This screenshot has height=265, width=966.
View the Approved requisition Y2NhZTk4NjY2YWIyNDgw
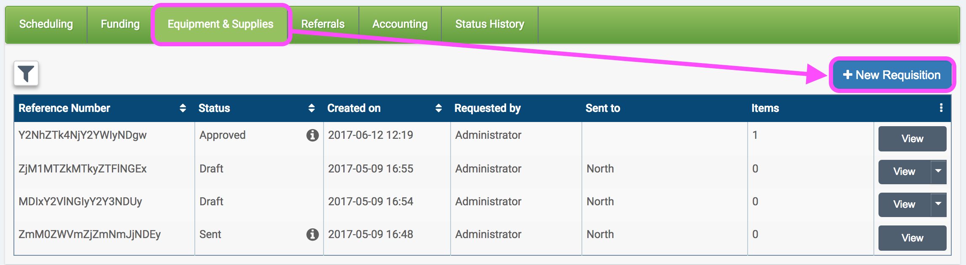[912, 139]
